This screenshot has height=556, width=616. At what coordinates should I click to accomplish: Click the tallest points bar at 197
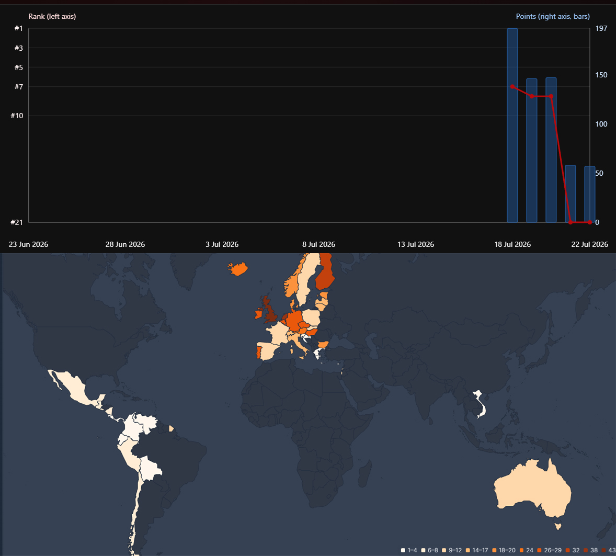click(x=512, y=126)
